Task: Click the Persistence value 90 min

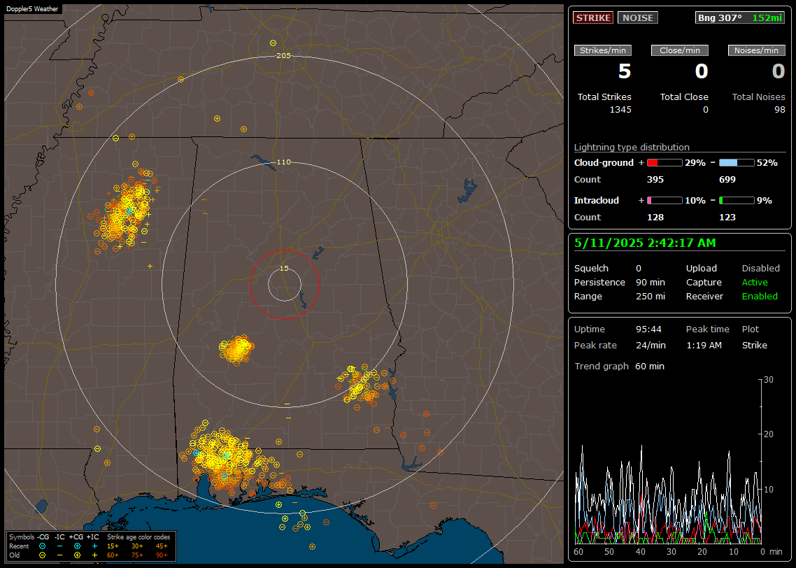Action: [651, 282]
